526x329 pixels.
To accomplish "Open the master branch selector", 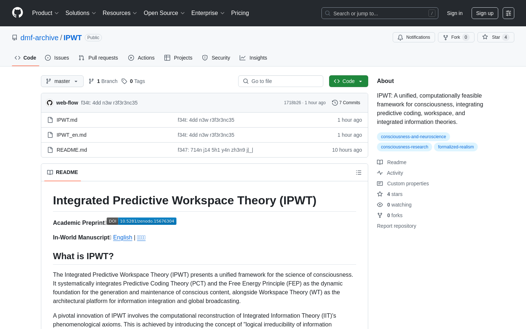I will click(62, 81).
